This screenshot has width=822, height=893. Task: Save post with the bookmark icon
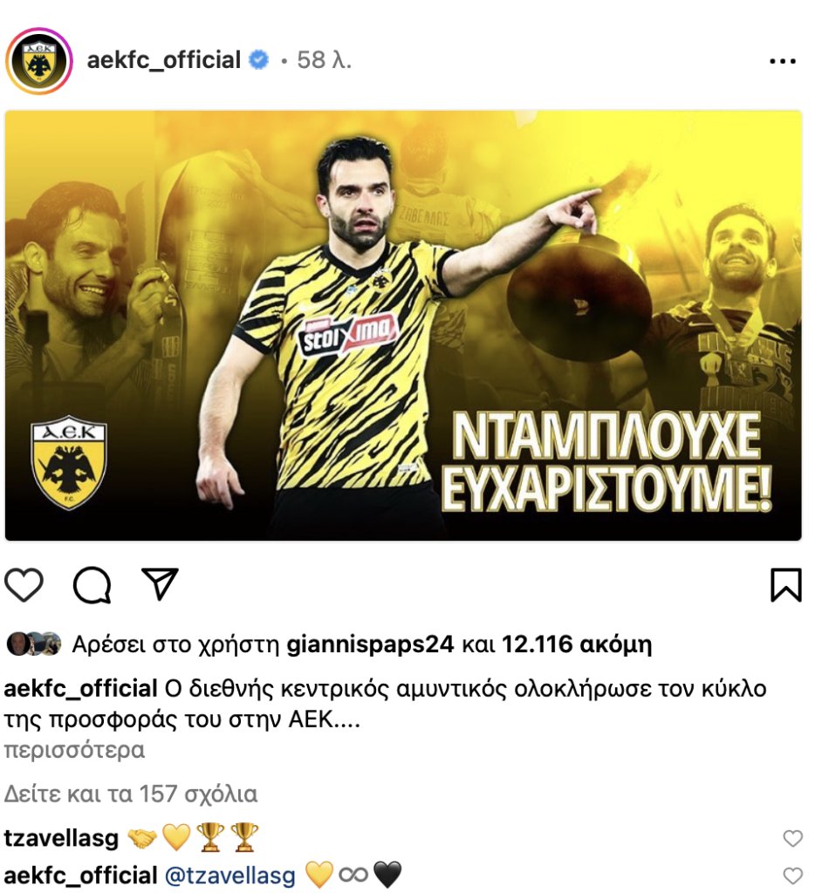click(786, 585)
